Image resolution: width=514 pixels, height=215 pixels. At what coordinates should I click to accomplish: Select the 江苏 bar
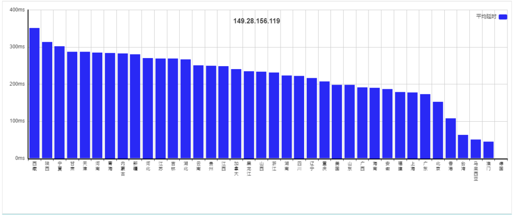(x=160, y=108)
